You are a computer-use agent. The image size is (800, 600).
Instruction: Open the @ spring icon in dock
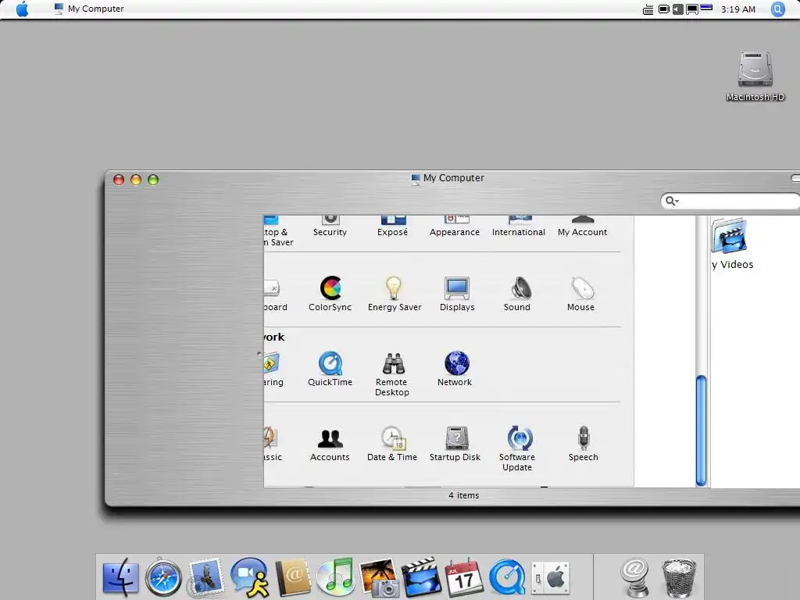pos(635,577)
